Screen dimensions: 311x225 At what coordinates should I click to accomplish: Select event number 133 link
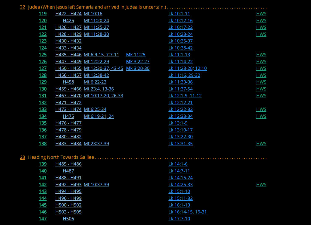pos(43,109)
